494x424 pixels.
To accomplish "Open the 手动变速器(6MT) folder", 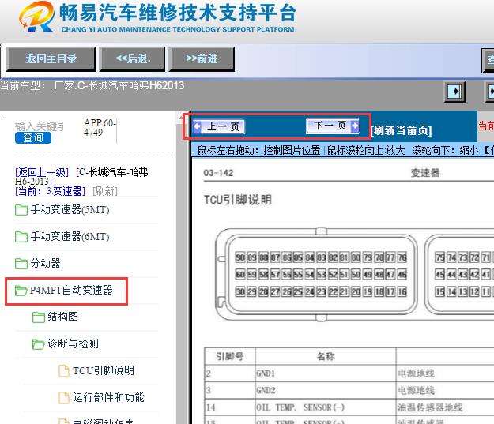I will tap(70, 236).
